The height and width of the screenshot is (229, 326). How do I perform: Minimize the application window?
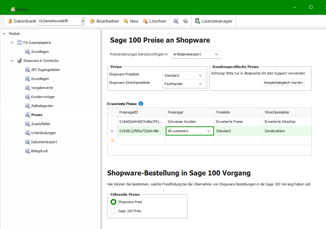tap(295, 7)
